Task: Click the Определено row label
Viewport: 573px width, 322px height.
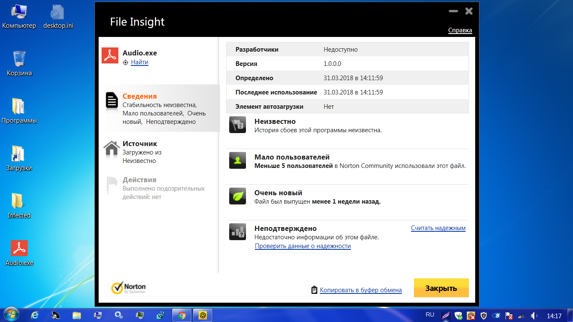Action: (x=254, y=78)
